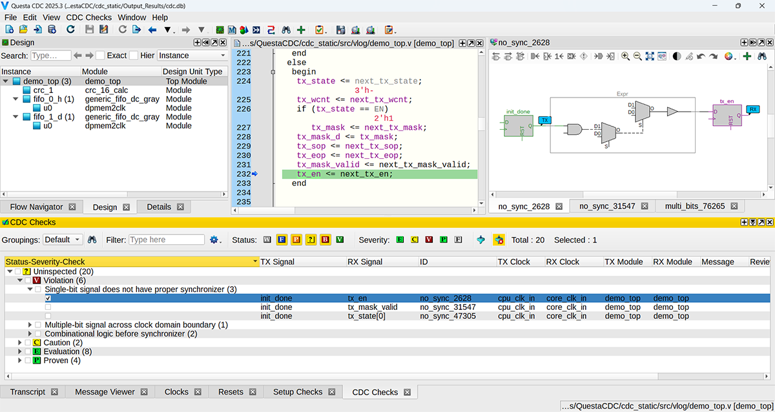Open the CDC Checks menu

pos(88,17)
